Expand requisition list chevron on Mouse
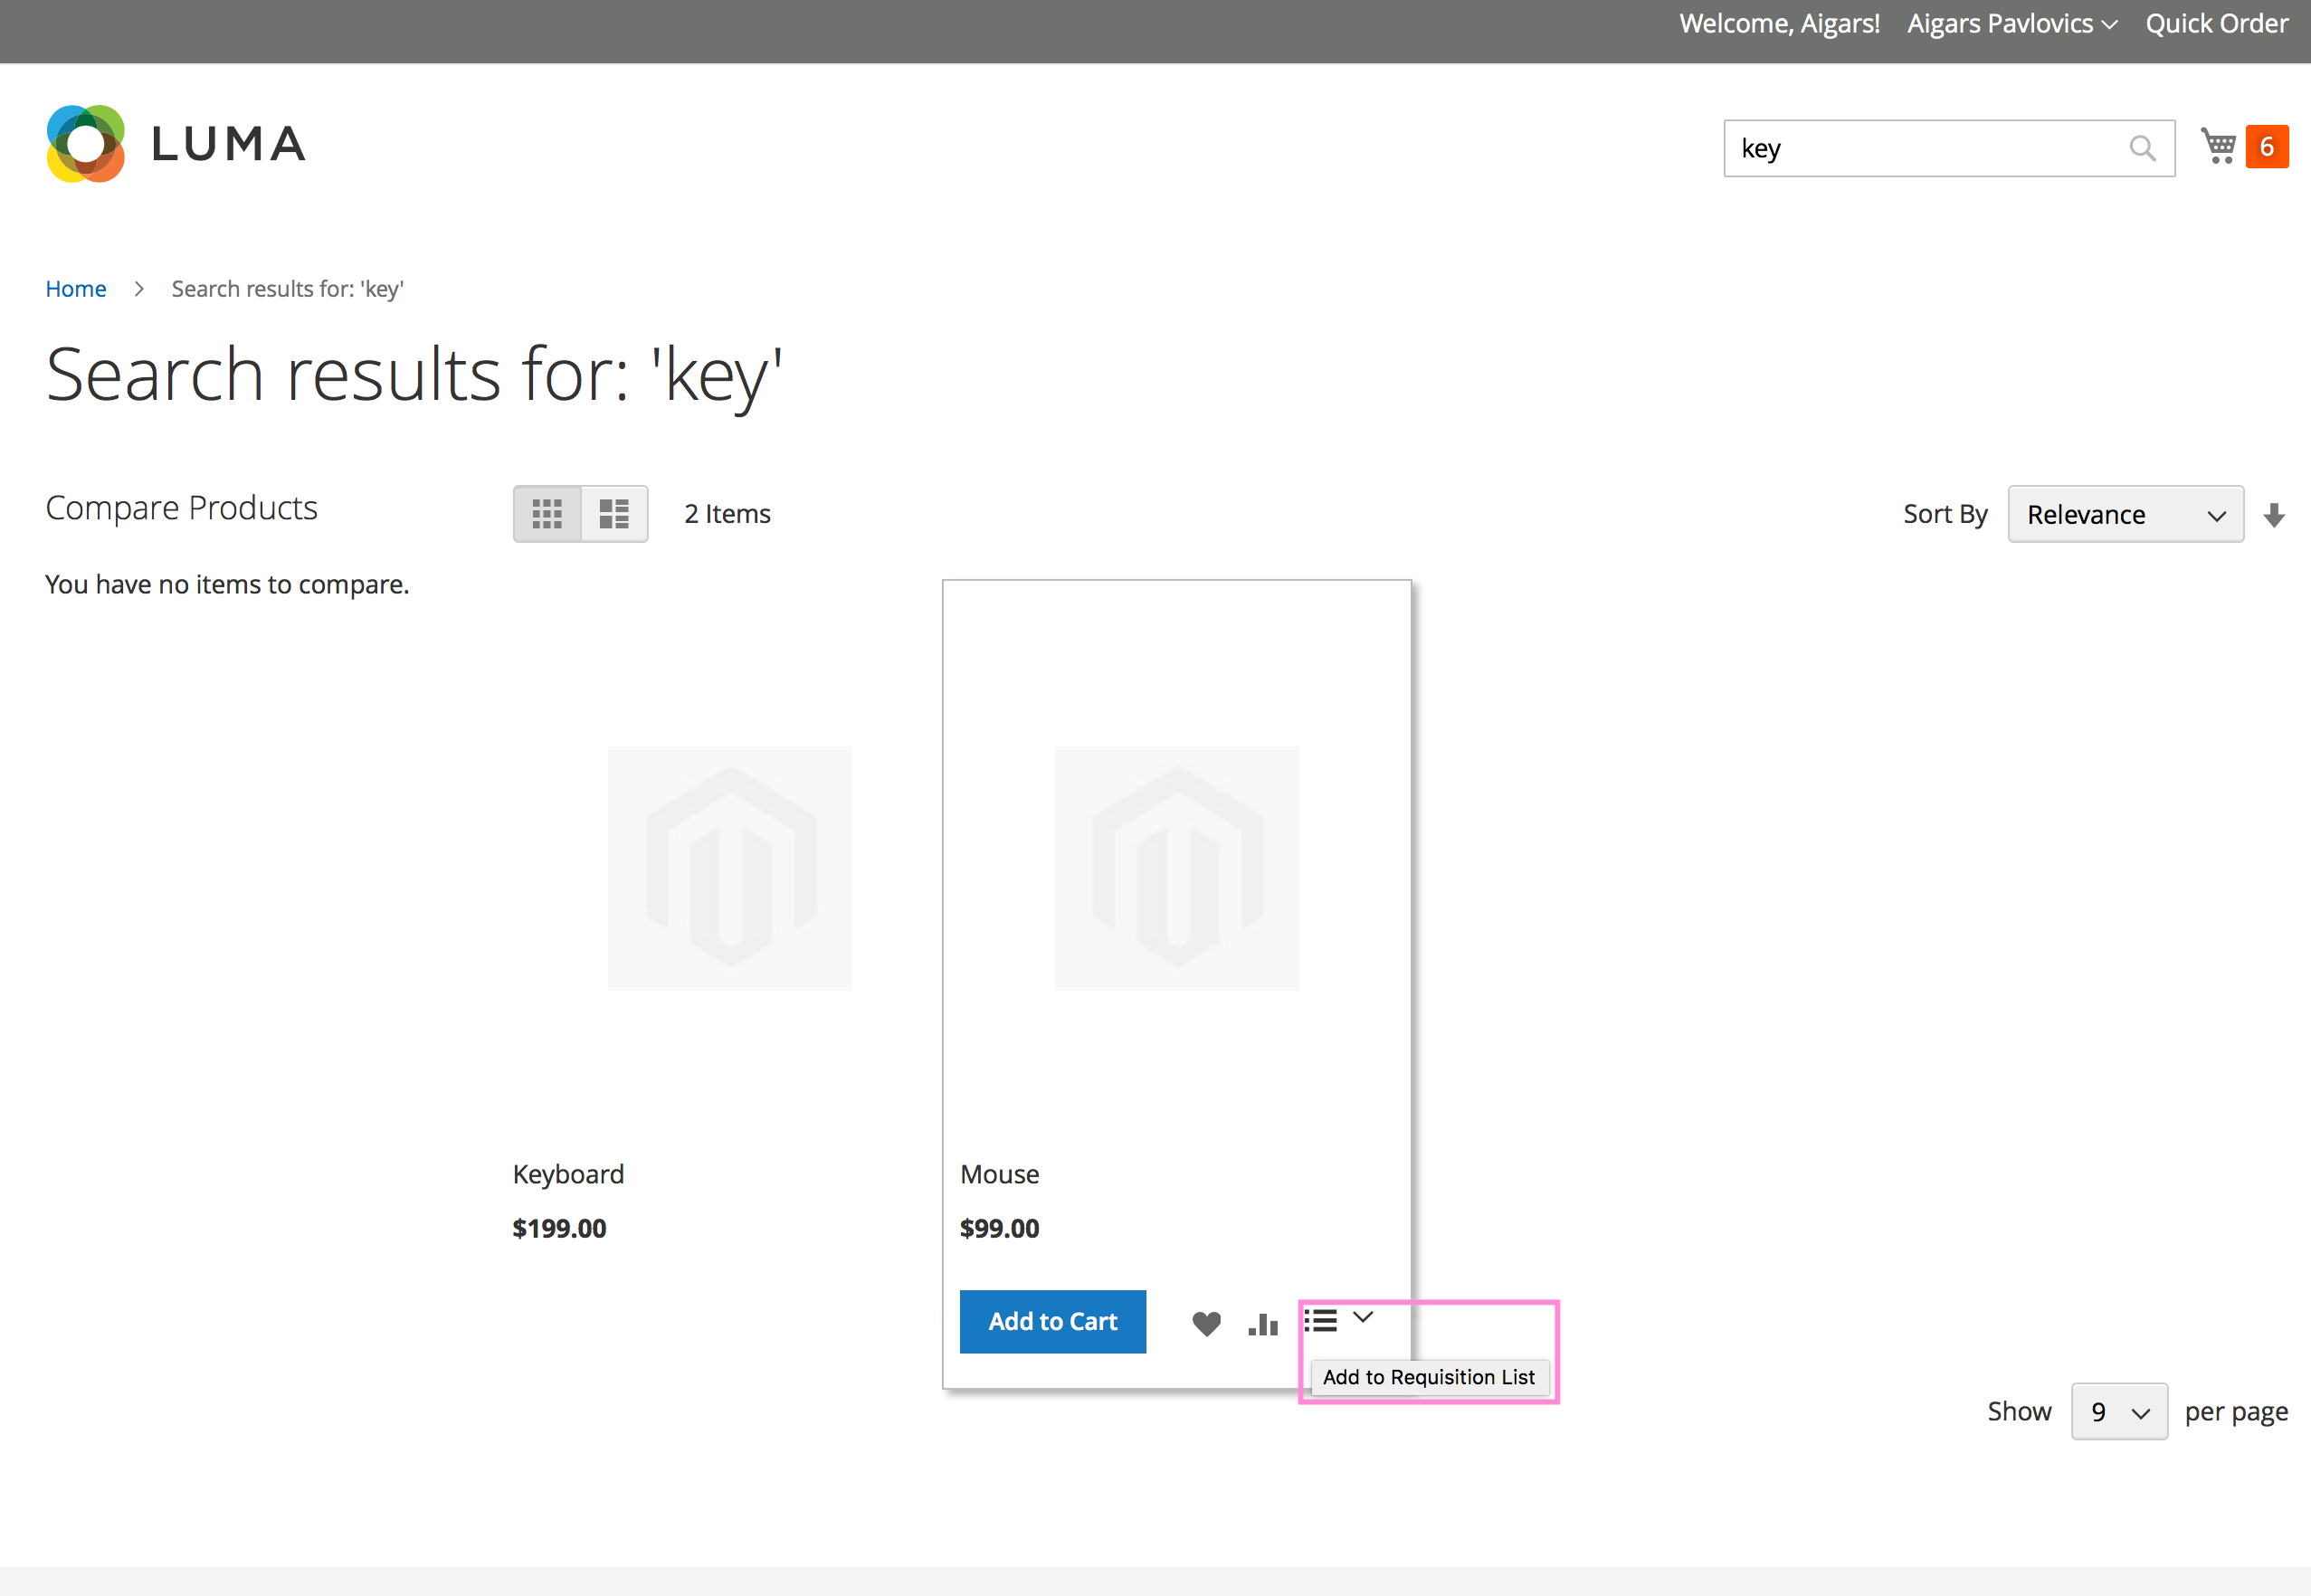The image size is (2311, 1596). point(1363,1317)
